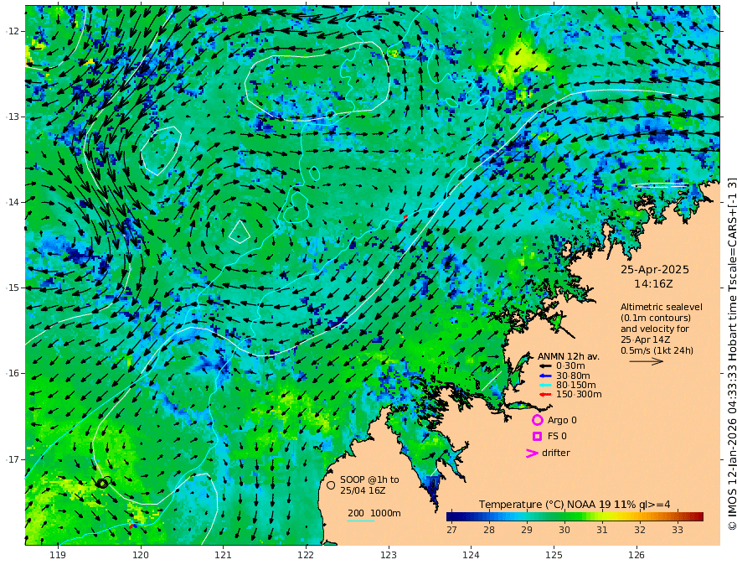
Task: Click the SOOP circle legend marker
Action: 331,484
